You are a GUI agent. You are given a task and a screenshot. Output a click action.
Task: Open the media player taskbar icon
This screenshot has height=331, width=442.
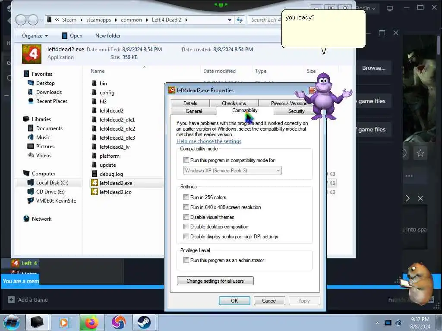coord(64,322)
